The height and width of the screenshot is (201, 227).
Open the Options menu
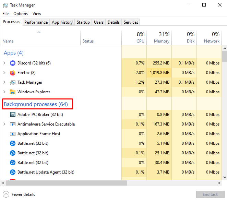pyautogui.click(x=21, y=14)
